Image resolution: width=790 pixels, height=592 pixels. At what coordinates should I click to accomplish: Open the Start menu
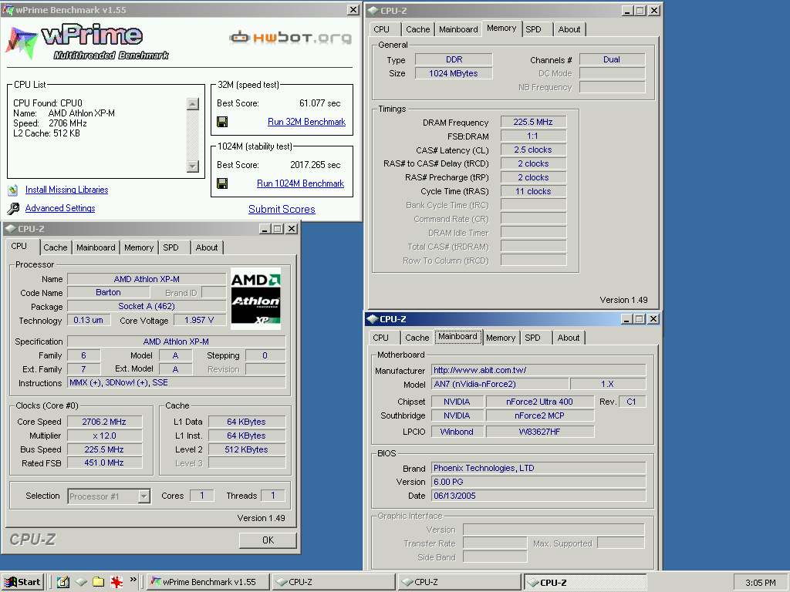point(22,582)
